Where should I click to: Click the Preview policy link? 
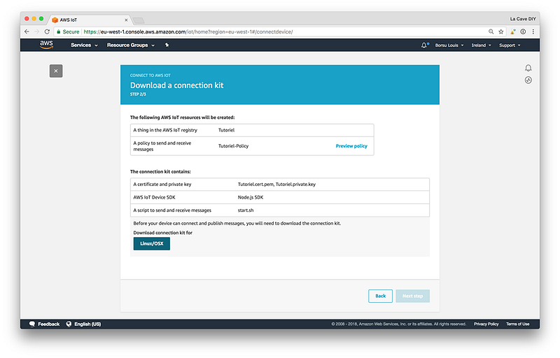pyautogui.click(x=351, y=146)
